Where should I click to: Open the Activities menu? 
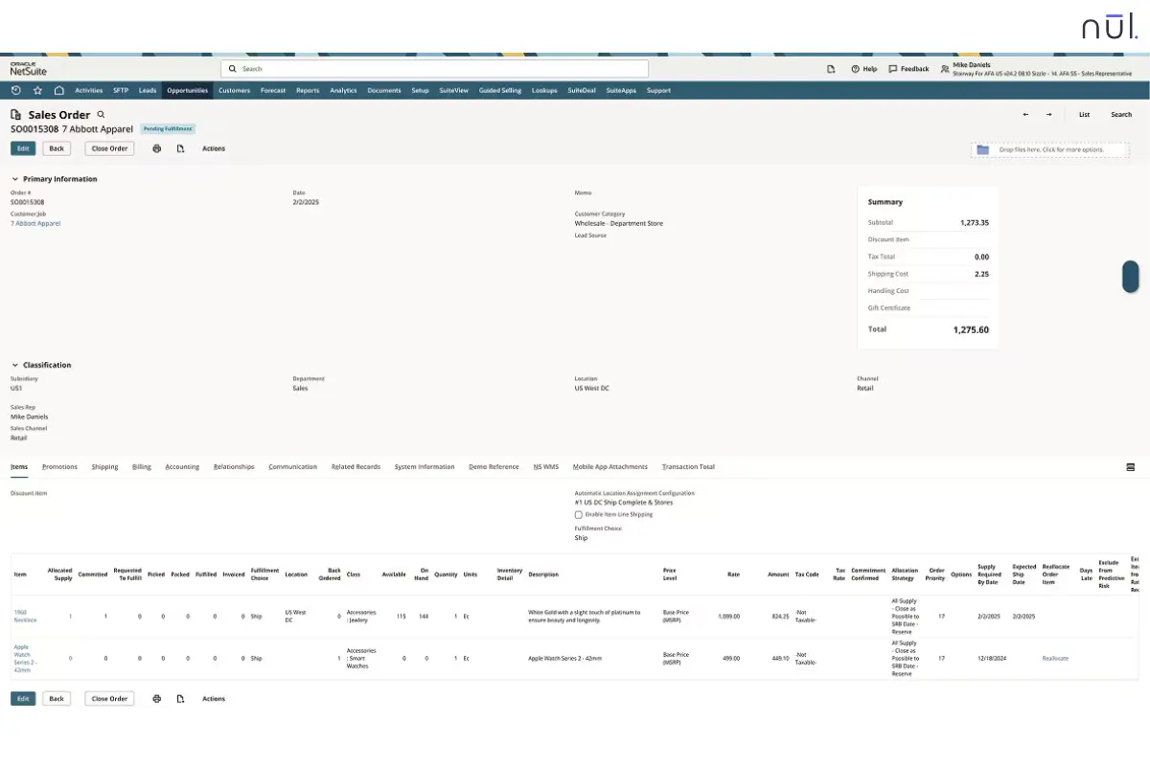pyautogui.click(x=89, y=90)
